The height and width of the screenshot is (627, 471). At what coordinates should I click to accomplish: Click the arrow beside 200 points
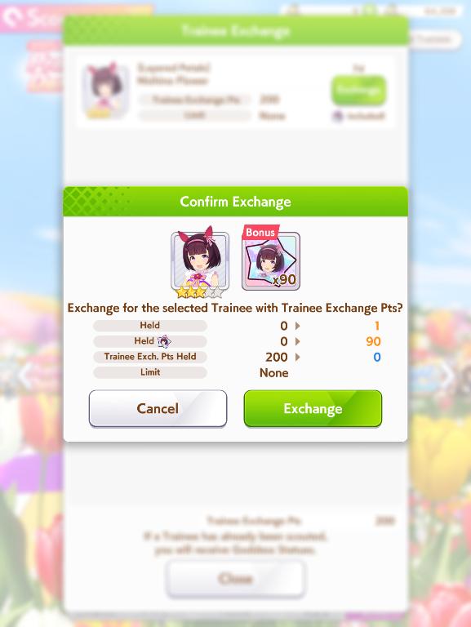297,357
